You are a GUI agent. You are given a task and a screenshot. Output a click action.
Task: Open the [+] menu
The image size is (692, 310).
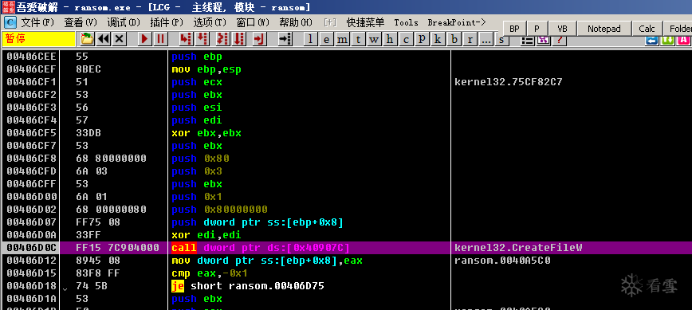click(330, 22)
